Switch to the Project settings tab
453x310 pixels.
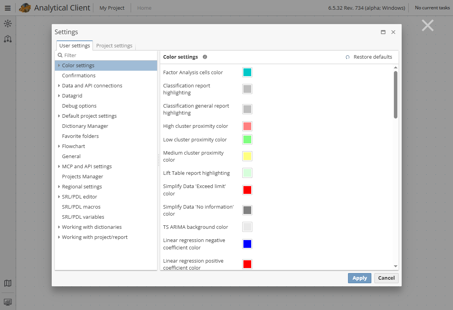click(114, 45)
